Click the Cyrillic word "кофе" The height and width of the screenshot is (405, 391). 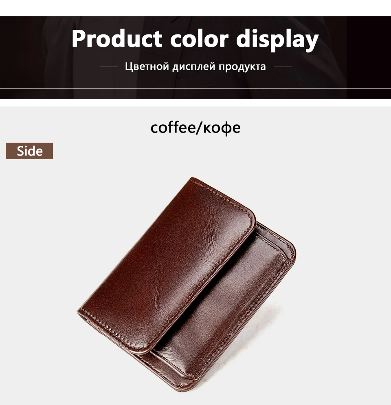click(x=221, y=128)
